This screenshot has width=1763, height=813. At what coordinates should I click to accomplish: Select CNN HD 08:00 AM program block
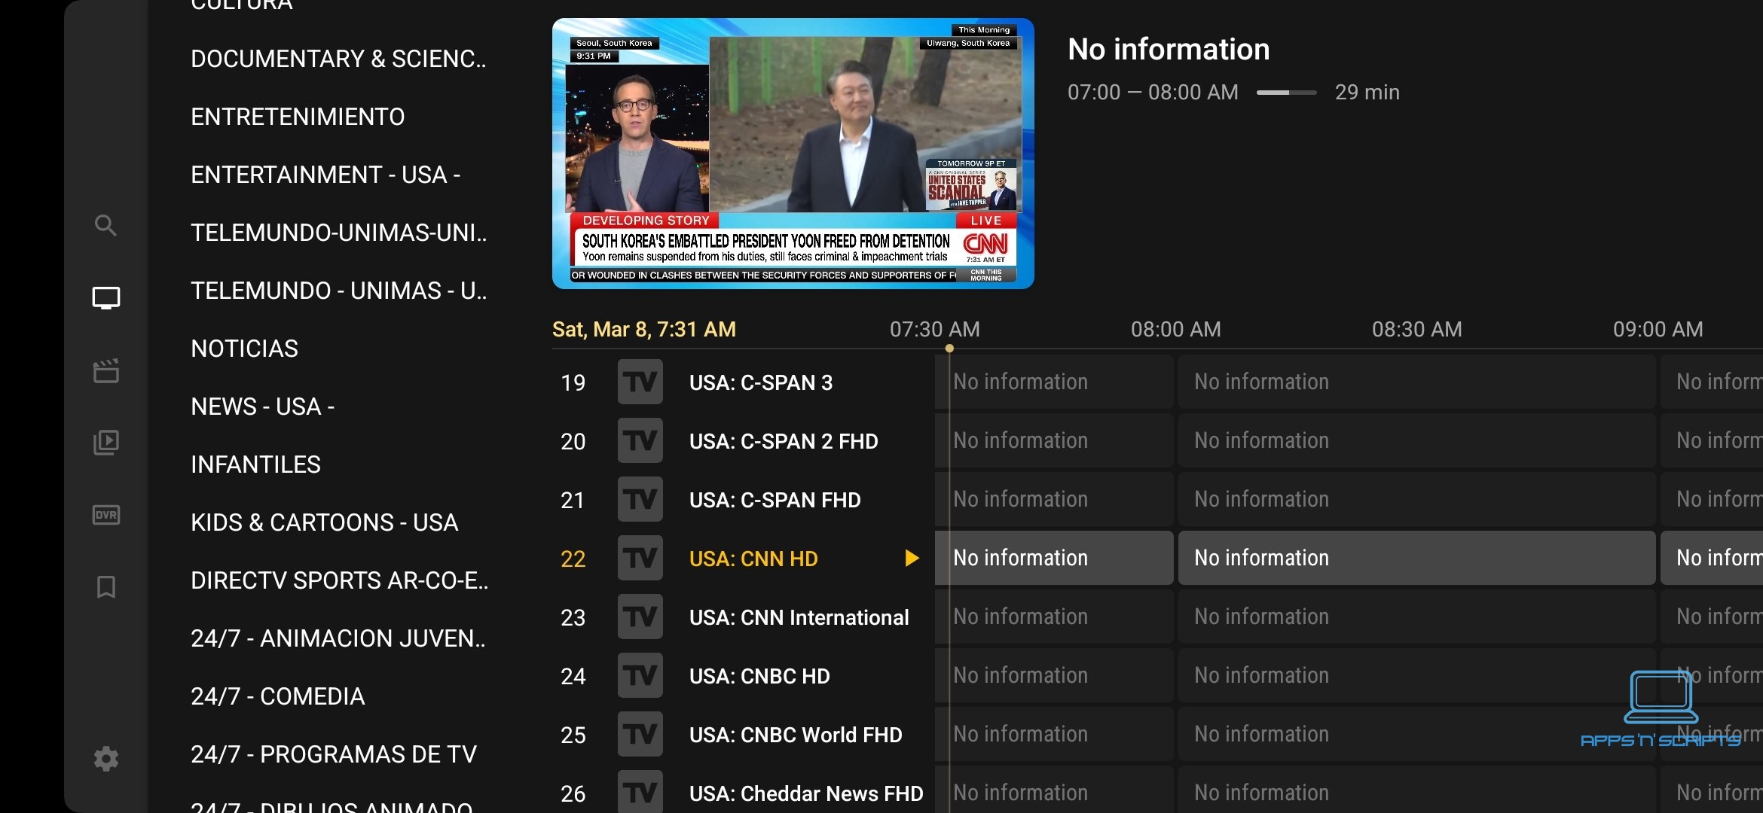pyautogui.click(x=1415, y=558)
